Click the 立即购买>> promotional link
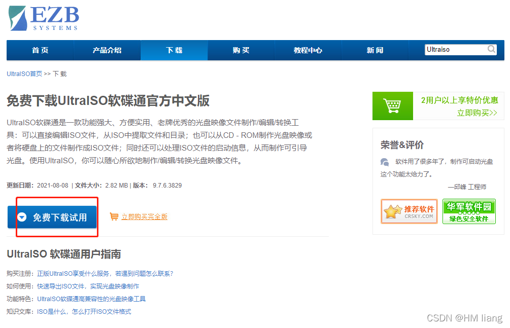This screenshot has width=510, height=328. (477, 113)
